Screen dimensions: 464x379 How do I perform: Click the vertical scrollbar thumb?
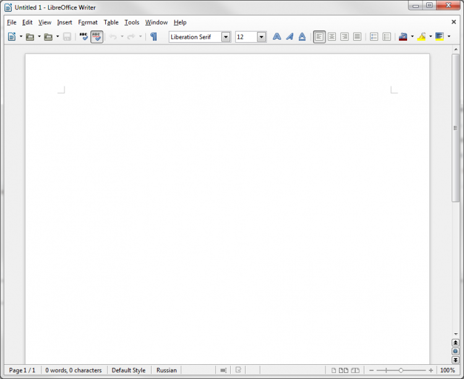point(455,128)
